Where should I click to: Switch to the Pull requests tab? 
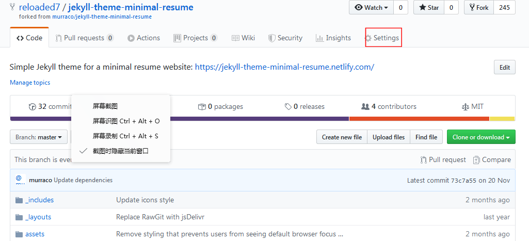84,38
